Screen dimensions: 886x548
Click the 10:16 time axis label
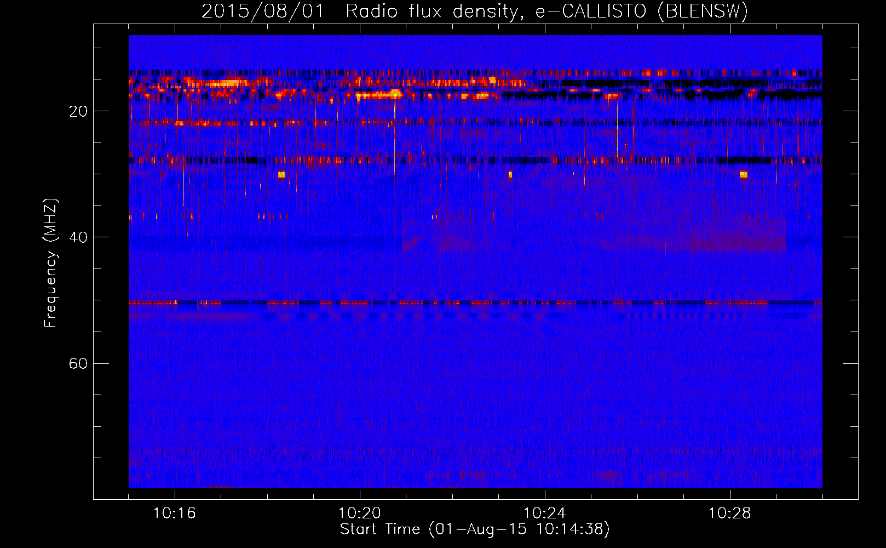pyautogui.click(x=175, y=513)
